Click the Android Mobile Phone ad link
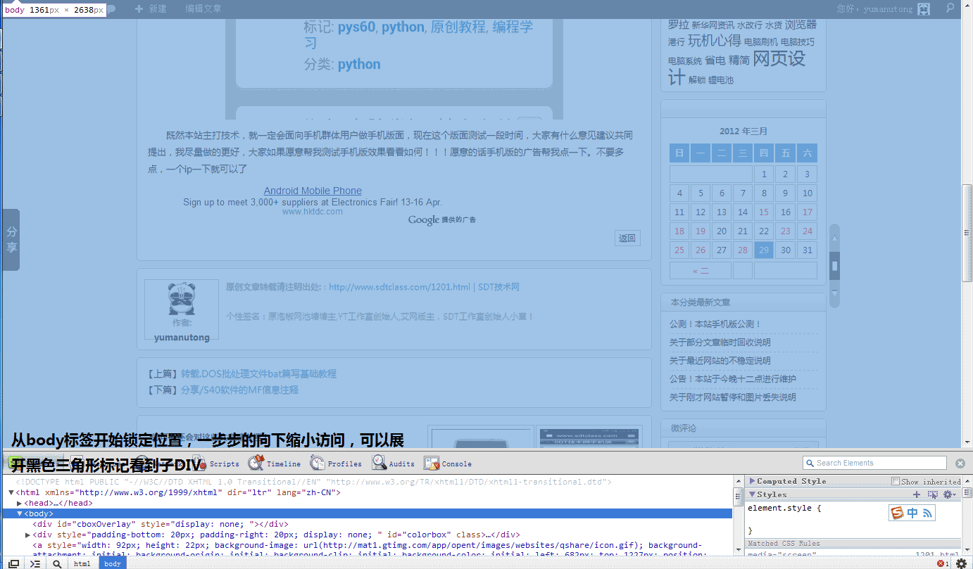973x569 pixels. click(313, 191)
